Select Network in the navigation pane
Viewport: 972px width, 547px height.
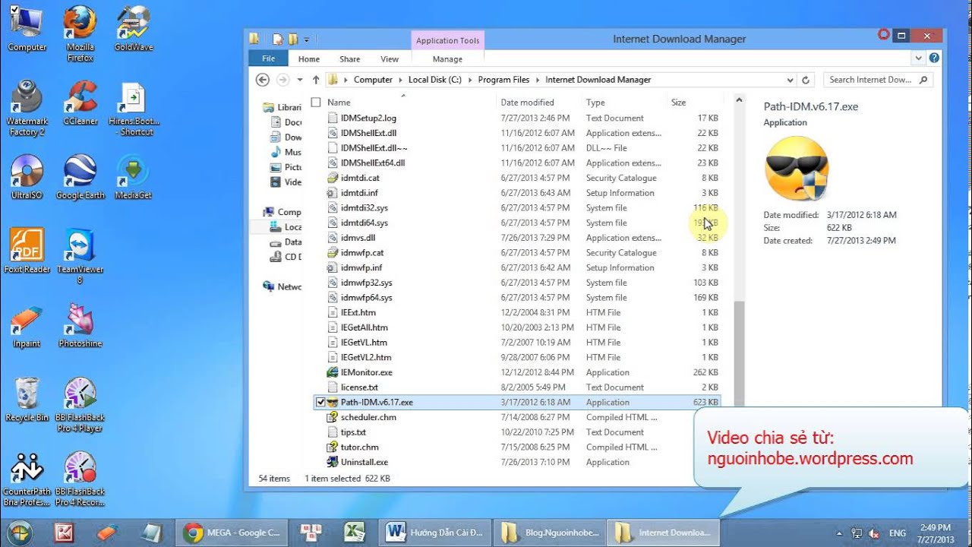coord(282,286)
